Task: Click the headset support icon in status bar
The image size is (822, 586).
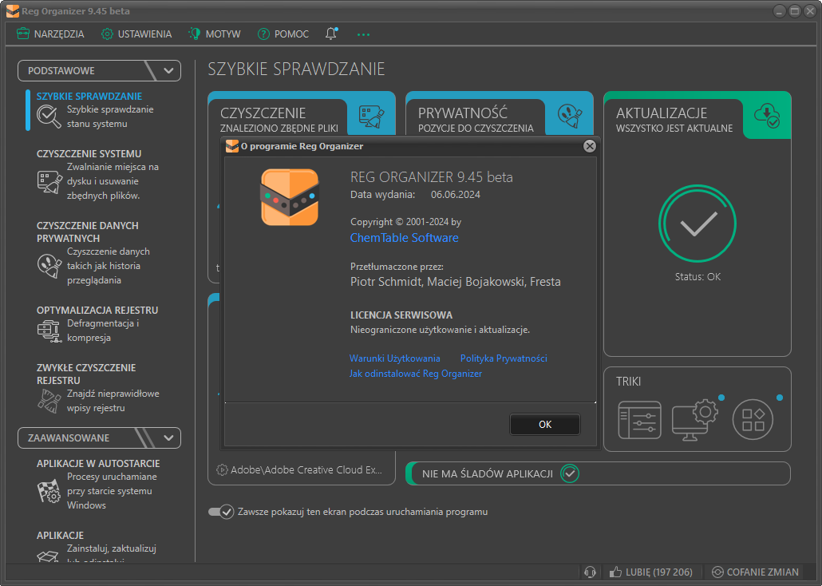Action: click(591, 572)
